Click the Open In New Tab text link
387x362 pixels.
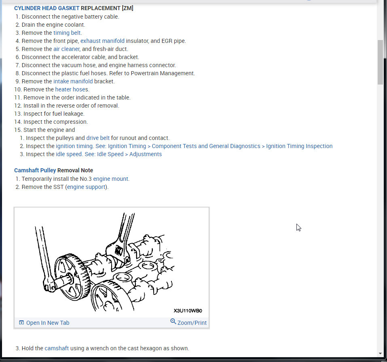coord(48,323)
